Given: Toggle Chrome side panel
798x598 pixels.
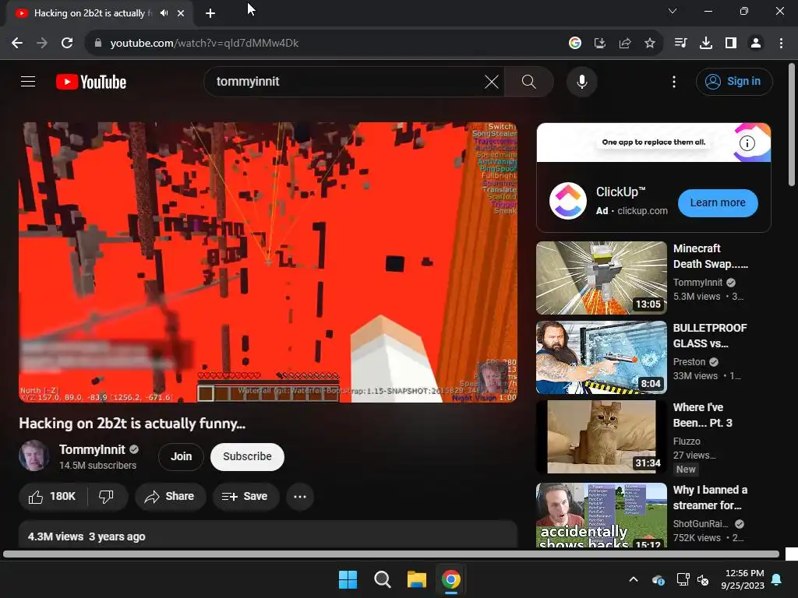Looking at the screenshot, I should click(x=731, y=43).
